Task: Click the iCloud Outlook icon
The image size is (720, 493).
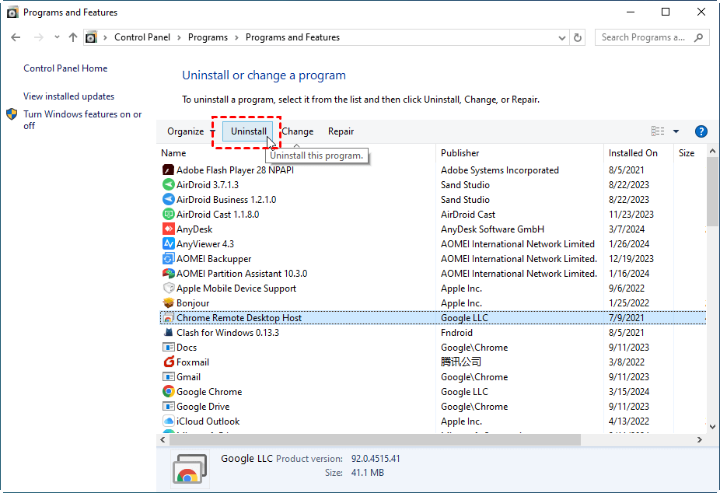Action: point(168,421)
